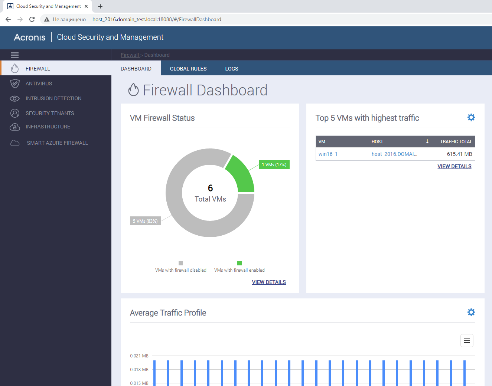492x386 pixels.
Task: Open the win16_1 VM link
Action: [x=328, y=154]
